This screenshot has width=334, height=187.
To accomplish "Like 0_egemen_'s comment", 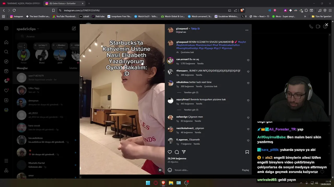I will tap(248, 141).
